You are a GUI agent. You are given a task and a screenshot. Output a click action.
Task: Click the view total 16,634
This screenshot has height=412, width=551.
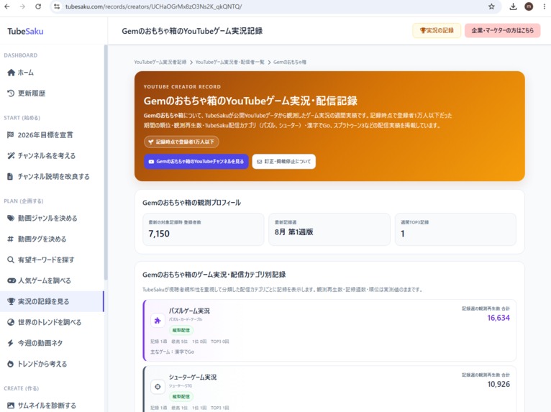coord(498,318)
